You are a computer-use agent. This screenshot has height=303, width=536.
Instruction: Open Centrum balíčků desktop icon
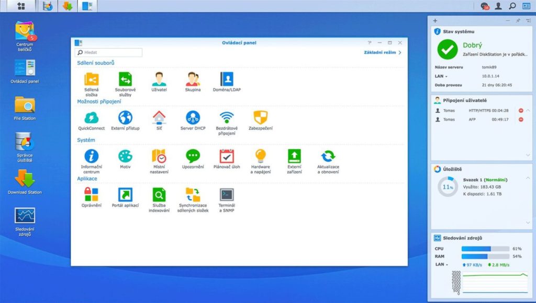[25, 36]
